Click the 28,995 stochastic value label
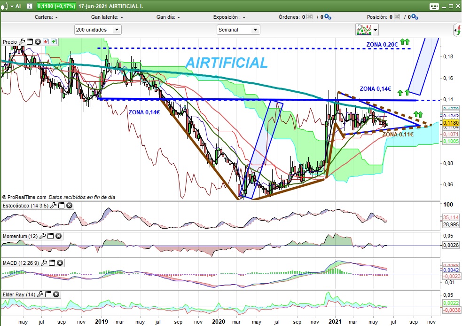The height and width of the screenshot is (326, 462). point(451,224)
